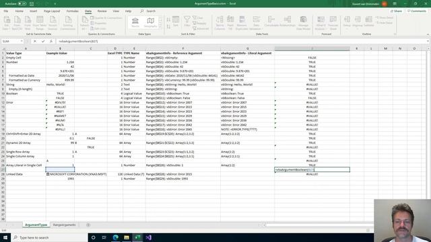Viewport: 431px width, 242px height.
Task: Choose From Table/Range in ribbon
Action: pos(40,23)
